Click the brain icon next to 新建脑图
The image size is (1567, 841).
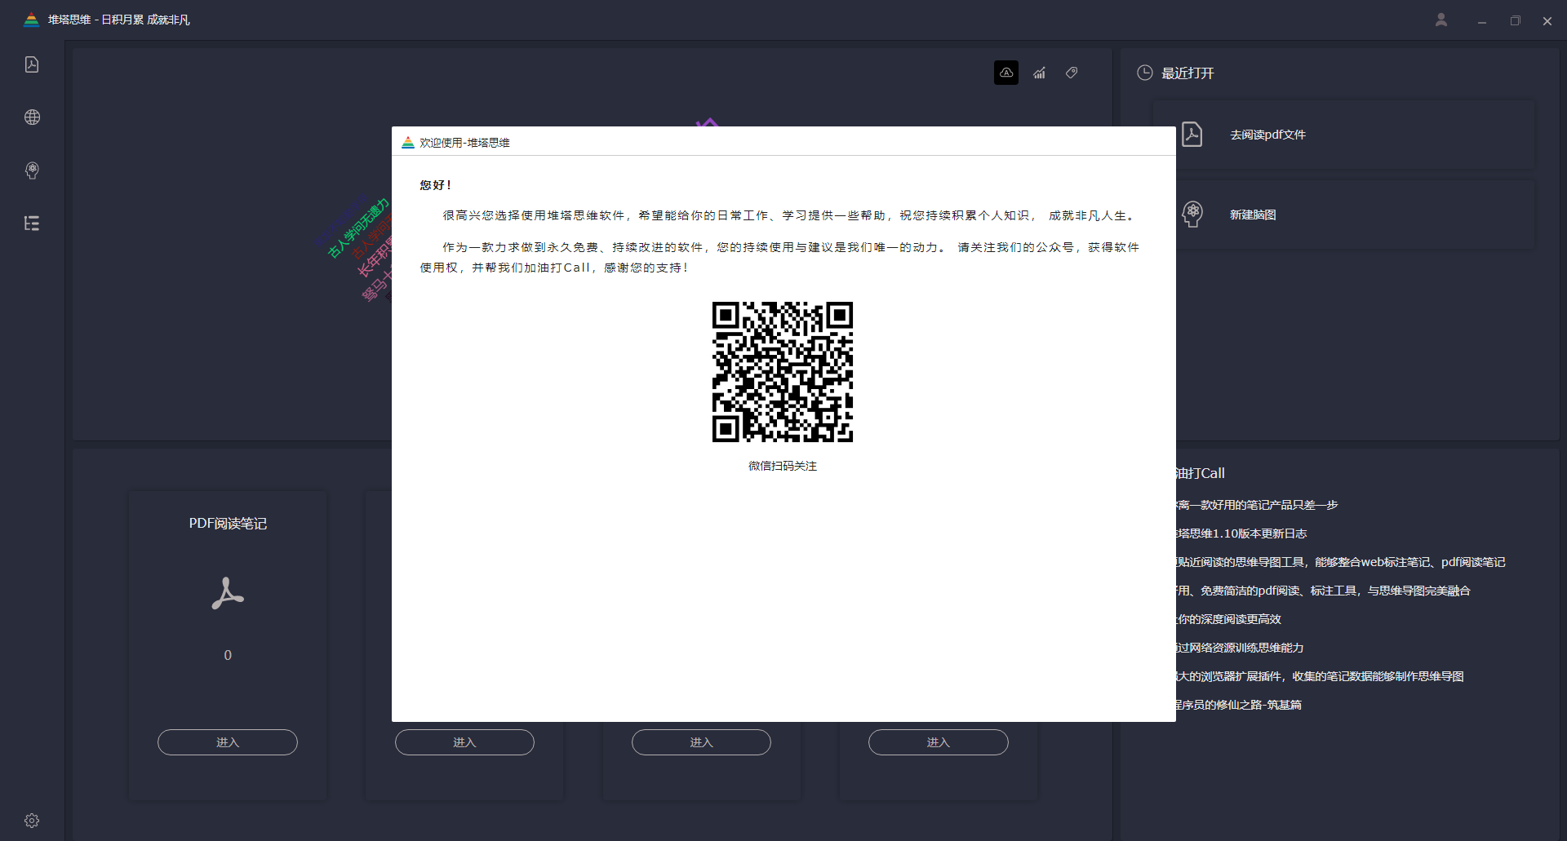(1192, 215)
